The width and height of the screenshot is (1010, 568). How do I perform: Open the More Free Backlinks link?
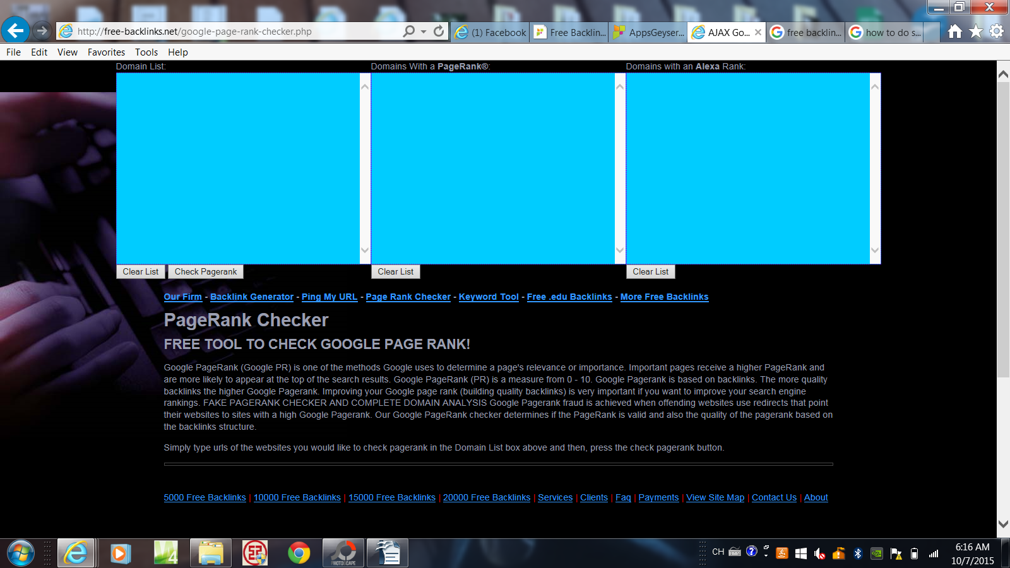point(665,297)
